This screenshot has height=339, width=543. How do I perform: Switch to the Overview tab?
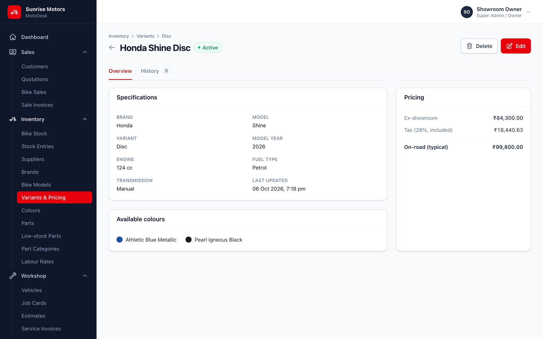point(120,71)
